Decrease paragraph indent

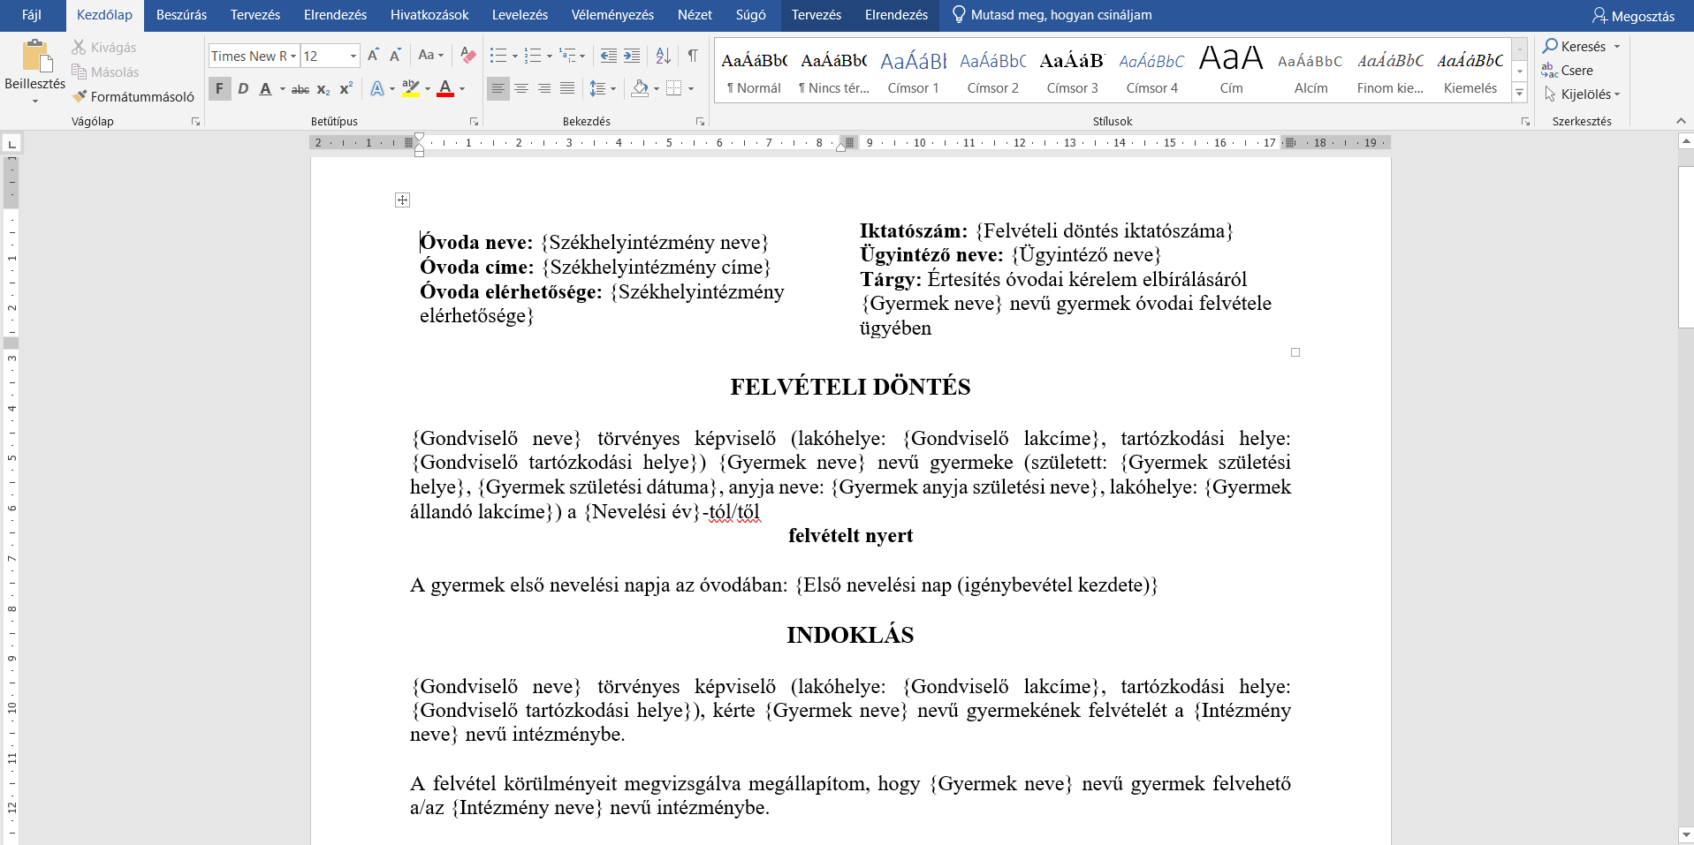[x=609, y=56]
